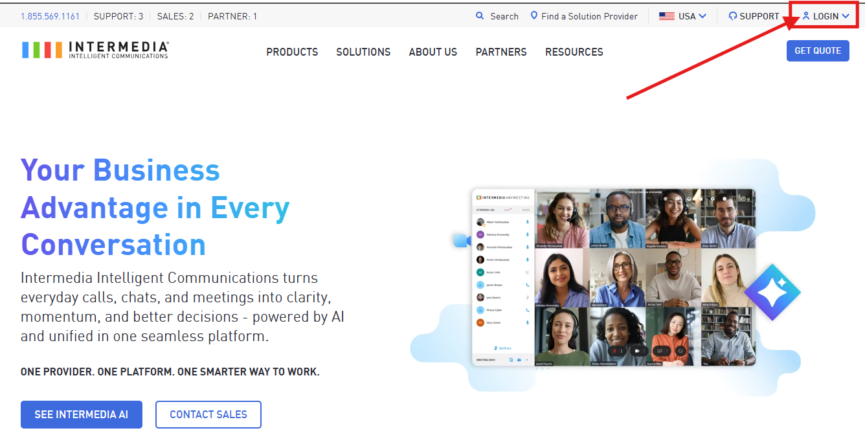The height and width of the screenshot is (446, 865).
Task: Click the Intermedia logo
Action: pyautogui.click(x=95, y=50)
